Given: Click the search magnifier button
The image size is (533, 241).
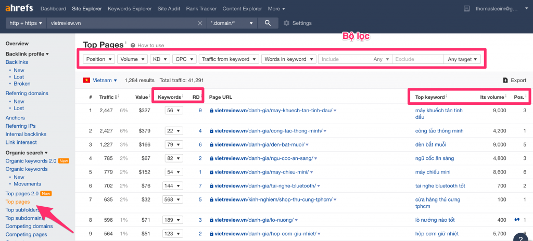Looking at the screenshot, I should tap(268, 23).
